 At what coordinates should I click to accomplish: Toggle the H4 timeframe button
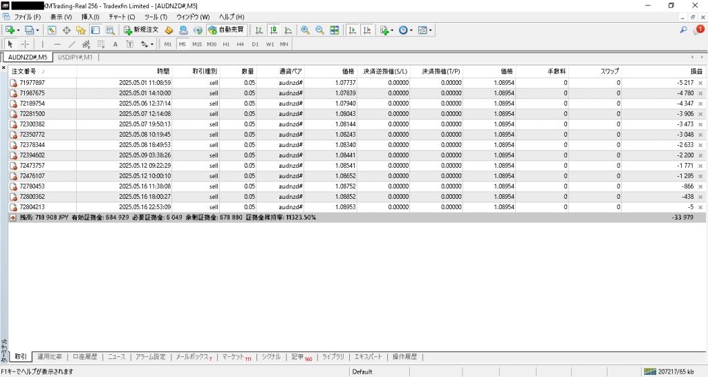tap(240, 44)
